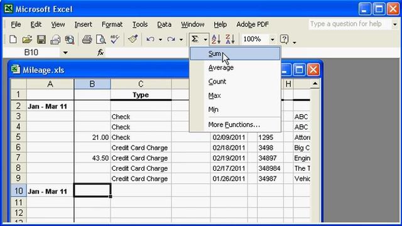Select the "Check" cell in row 3
Image resolution: width=402 pixels, height=226 pixels.
(141, 117)
